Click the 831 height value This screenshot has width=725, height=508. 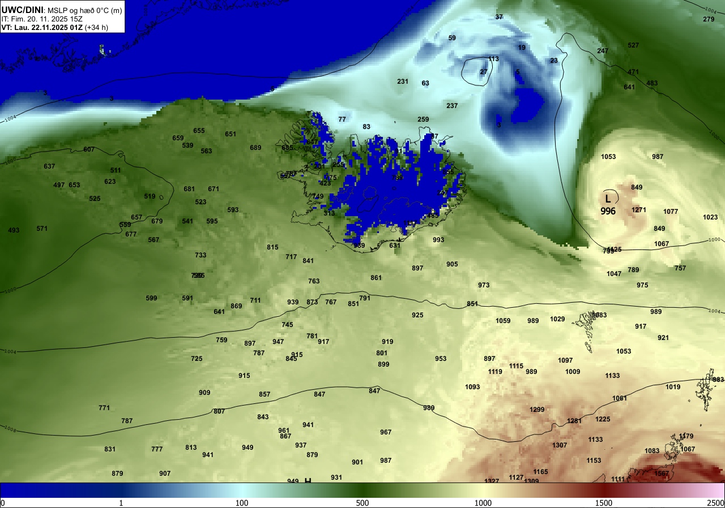(110, 449)
